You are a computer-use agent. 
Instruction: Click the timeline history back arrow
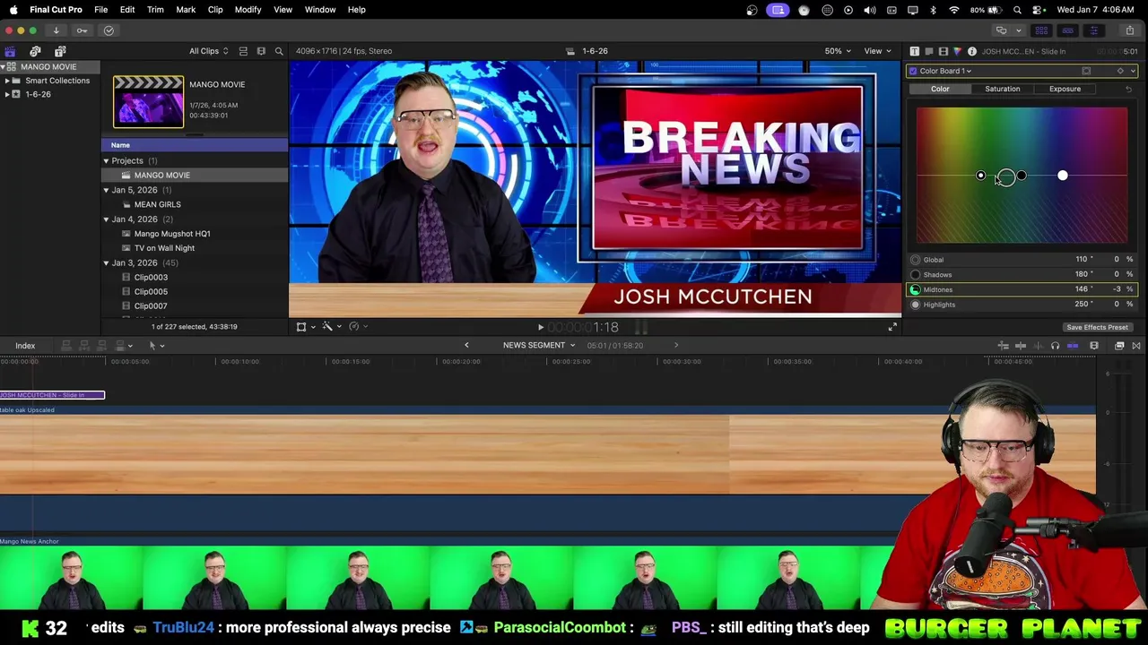tap(466, 345)
